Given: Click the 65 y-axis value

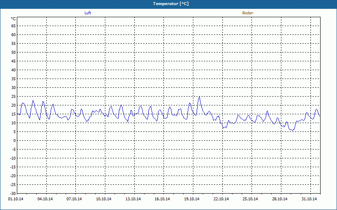Looking at the screenshot, I should click(x=13, y=26).
